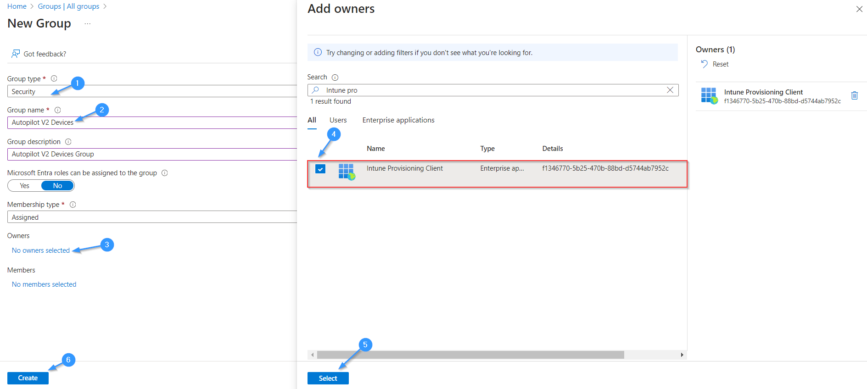Click the Select button
The width and height of the screenshot is (867, 389).
point(328,378)
